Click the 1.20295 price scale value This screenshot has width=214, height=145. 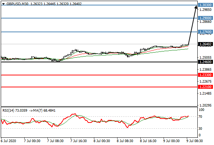coord(206,105)
